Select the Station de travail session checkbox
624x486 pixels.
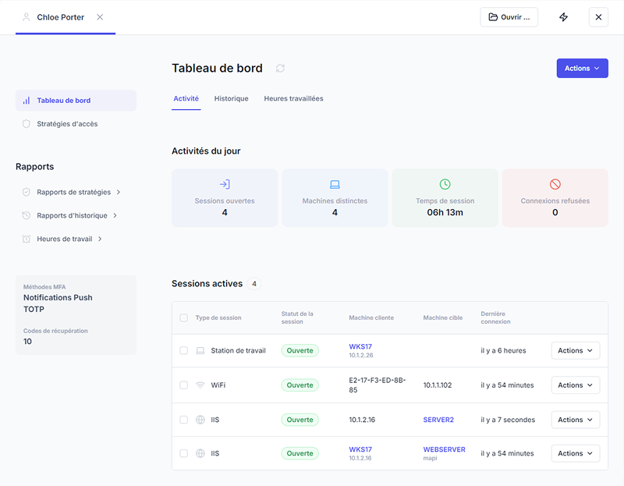point(184,351)
